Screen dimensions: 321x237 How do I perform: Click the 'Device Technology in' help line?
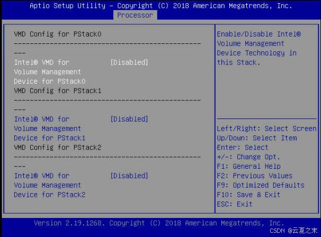click(x=257, y=53)
